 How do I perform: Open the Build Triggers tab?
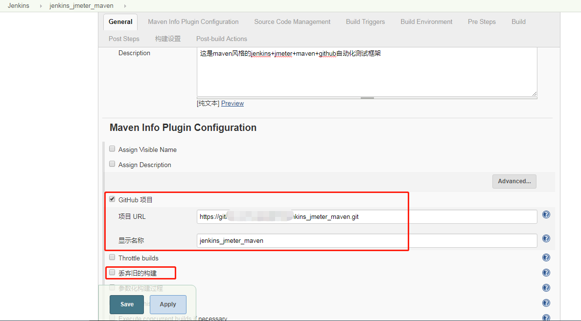[x=365, y=21]
